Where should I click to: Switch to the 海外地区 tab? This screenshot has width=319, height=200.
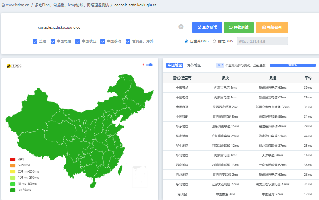(194, 65)
